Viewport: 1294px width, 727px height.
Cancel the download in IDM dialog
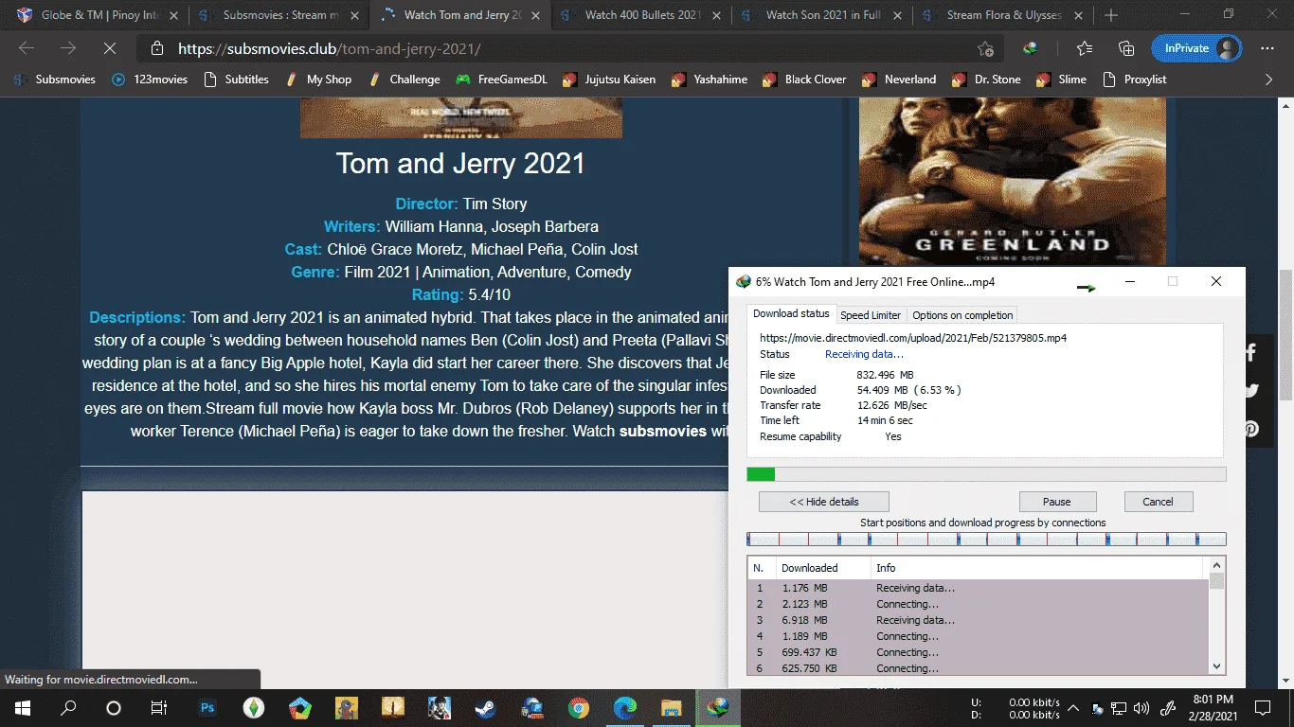coord(1158,502)
